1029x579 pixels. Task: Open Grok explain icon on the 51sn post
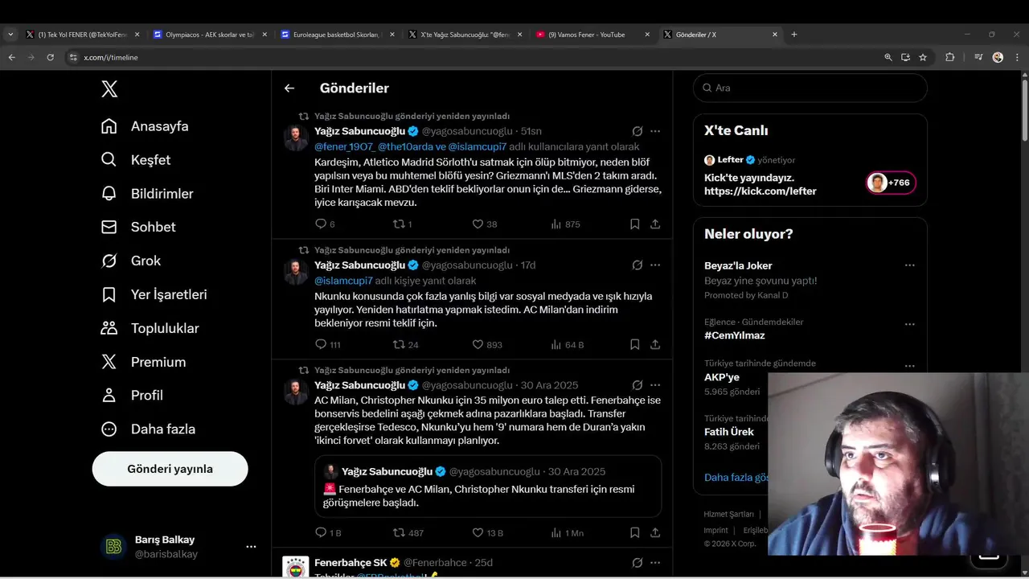(x=637, y=131)
